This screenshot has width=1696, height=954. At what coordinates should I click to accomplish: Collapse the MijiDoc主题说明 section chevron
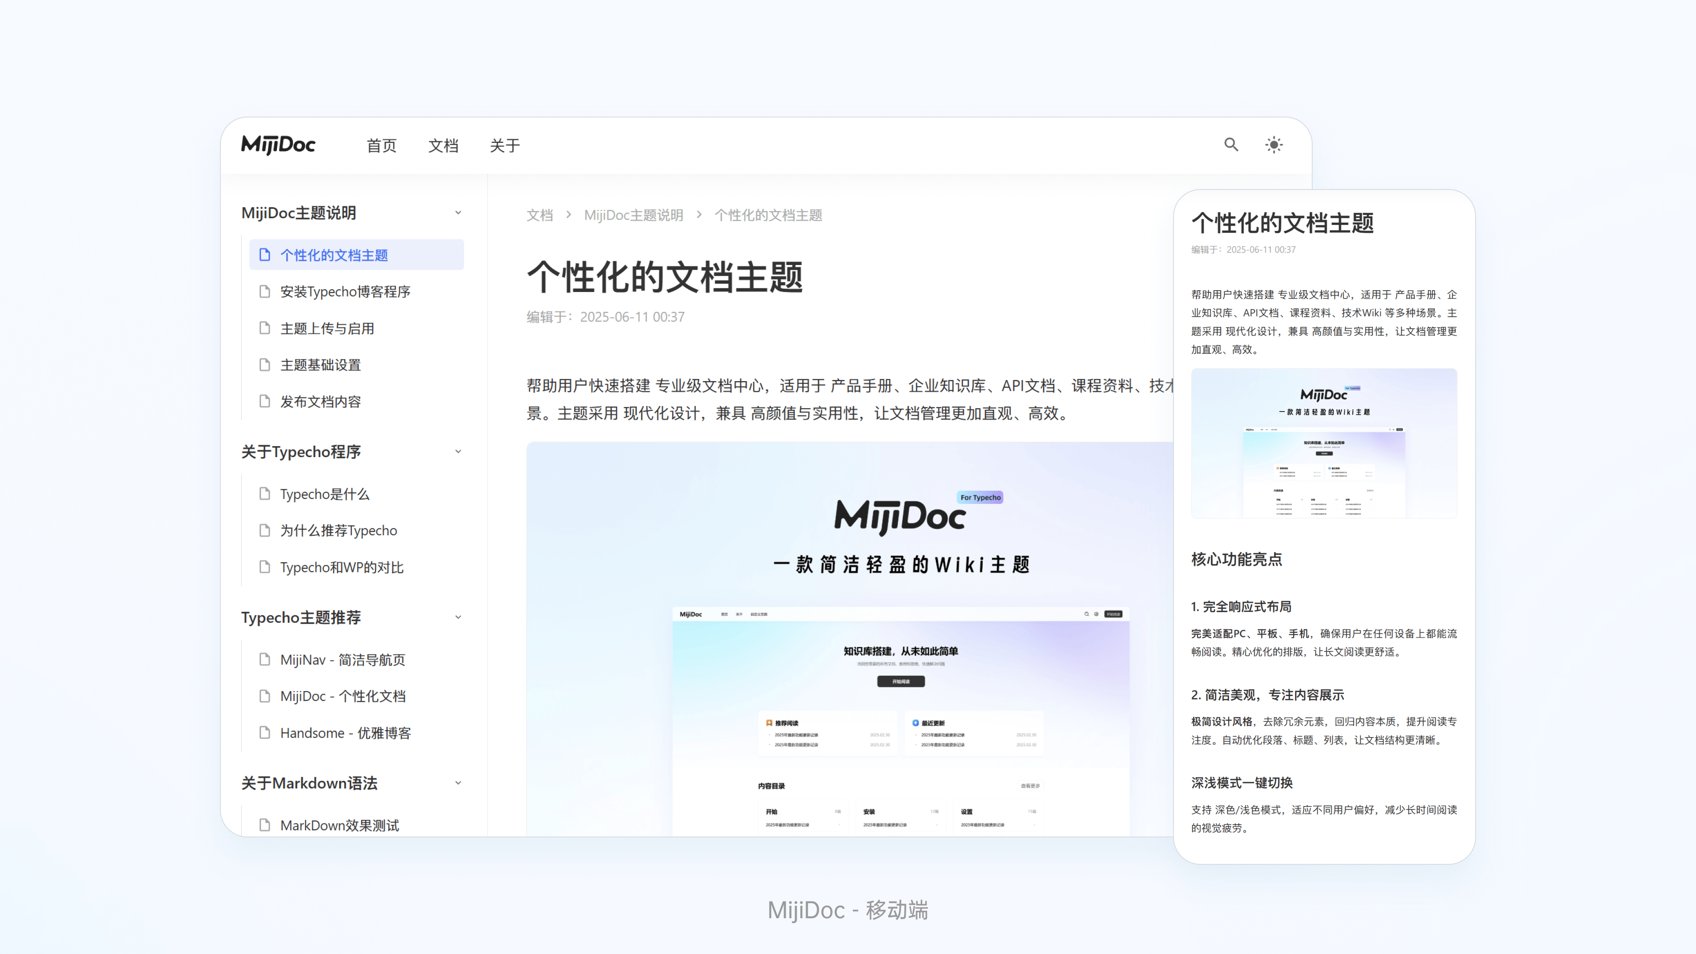[x=458, y=212]
